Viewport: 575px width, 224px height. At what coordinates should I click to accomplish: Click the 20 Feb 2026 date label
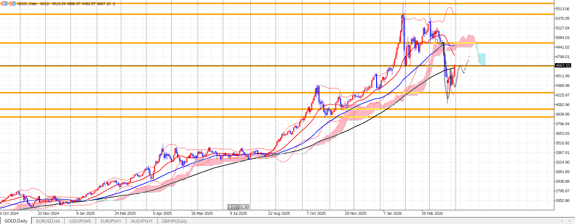pos(432,214)
